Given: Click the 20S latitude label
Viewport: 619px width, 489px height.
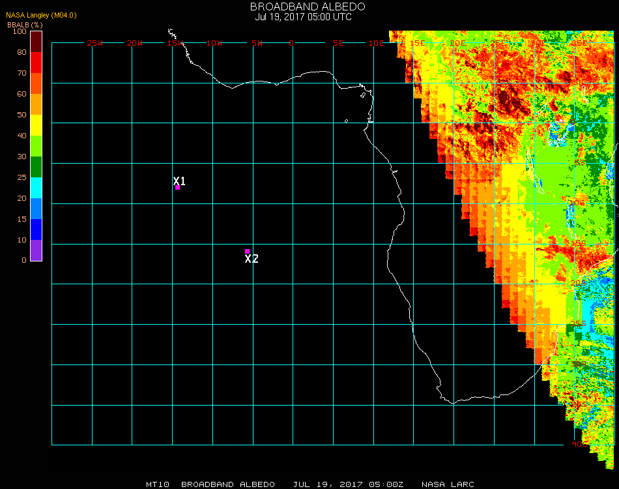Looking at the screenshot, I should tap(579, 283).
